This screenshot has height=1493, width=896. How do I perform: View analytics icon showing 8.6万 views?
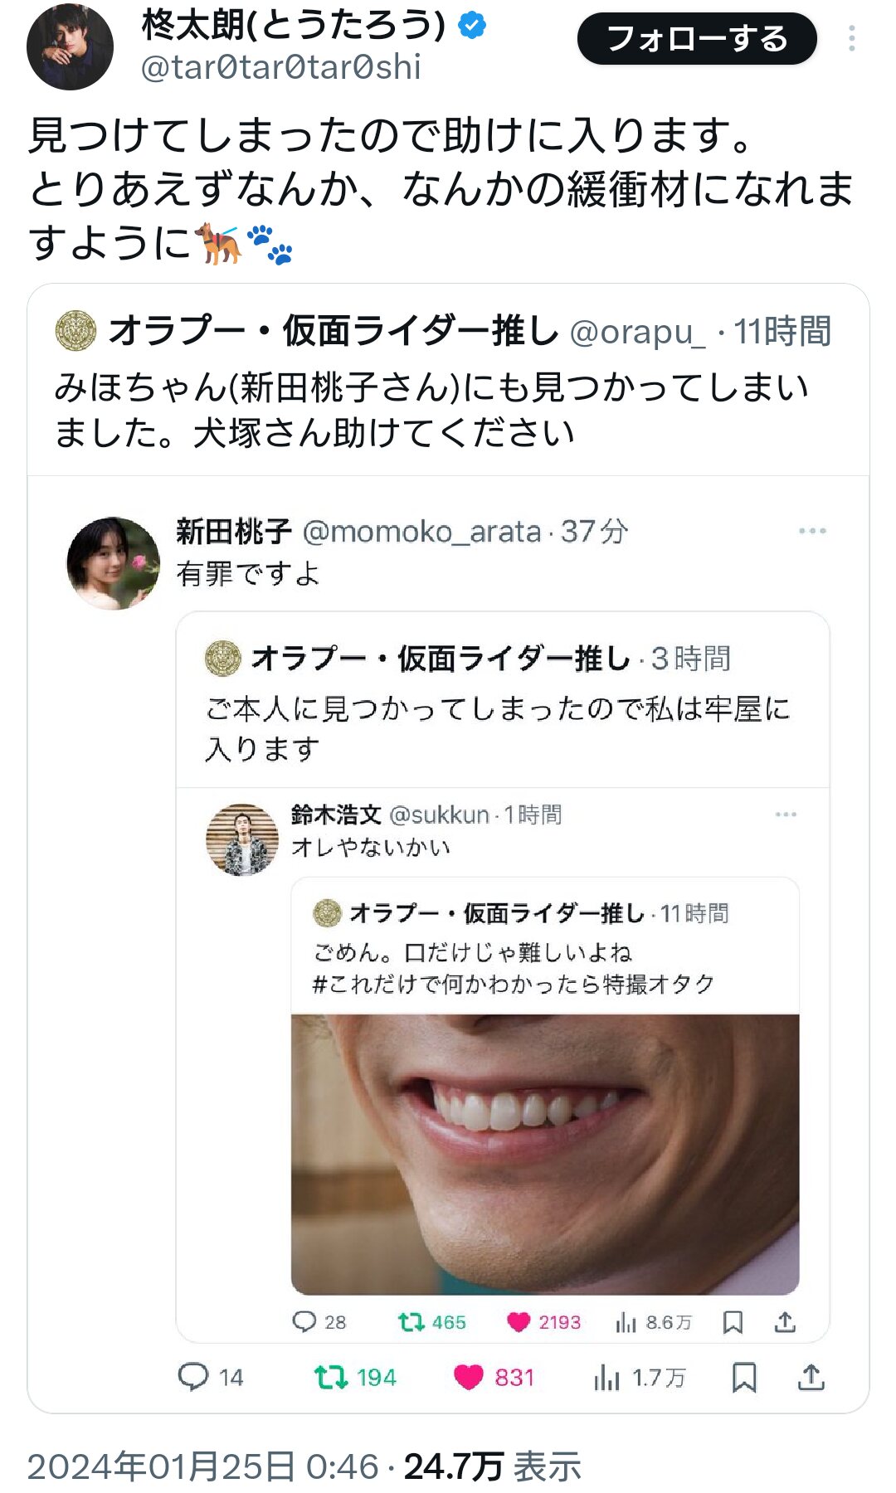pyautogui.click(x=626, y=1322)
